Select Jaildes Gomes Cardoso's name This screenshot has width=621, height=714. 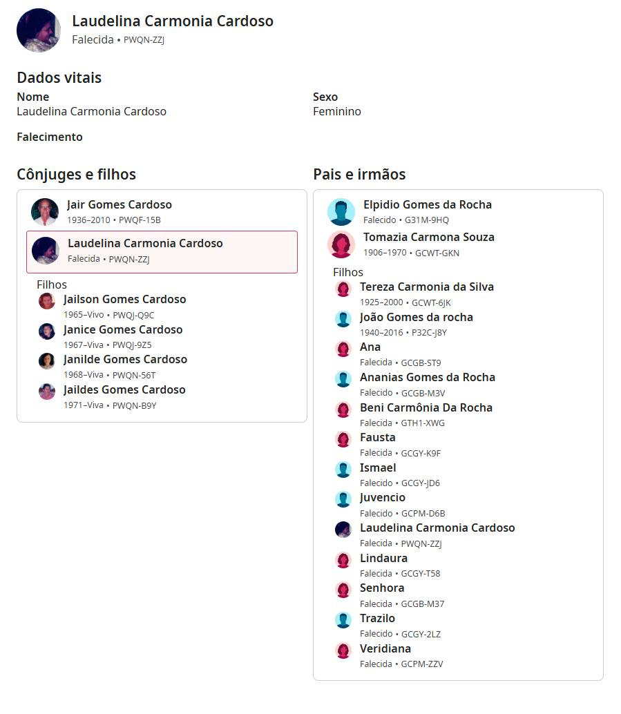tap(124, 389)
